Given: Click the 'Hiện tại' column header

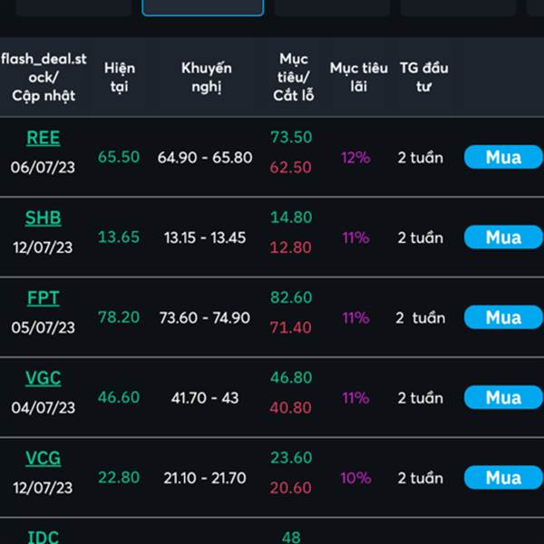Looking at the screenshot, I should 120,77.
